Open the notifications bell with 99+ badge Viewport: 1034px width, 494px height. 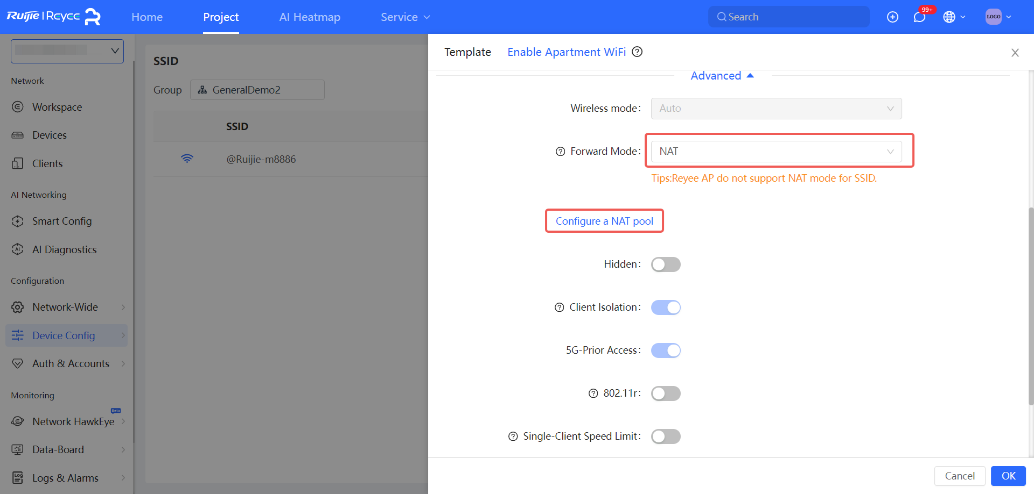(919, 17)
